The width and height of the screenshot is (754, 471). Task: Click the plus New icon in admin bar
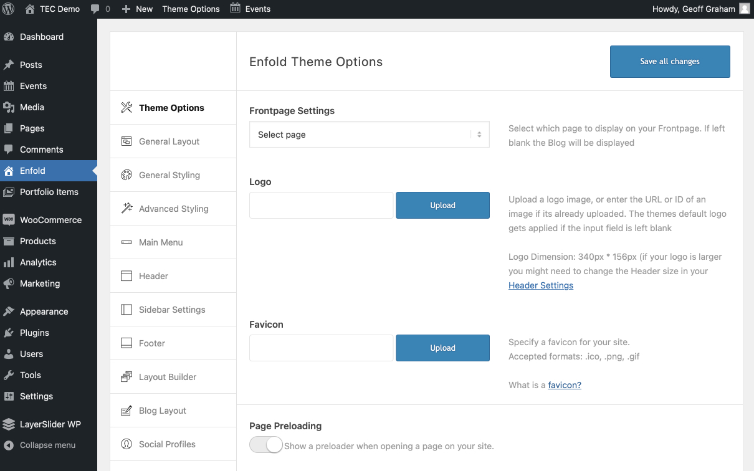coord(126,9)
